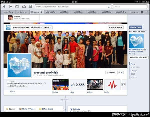This screenshot has height=117, width=150.
Task: Click the heart cloud profile picture
Action: pyautogui.click(x=19, y=65)
